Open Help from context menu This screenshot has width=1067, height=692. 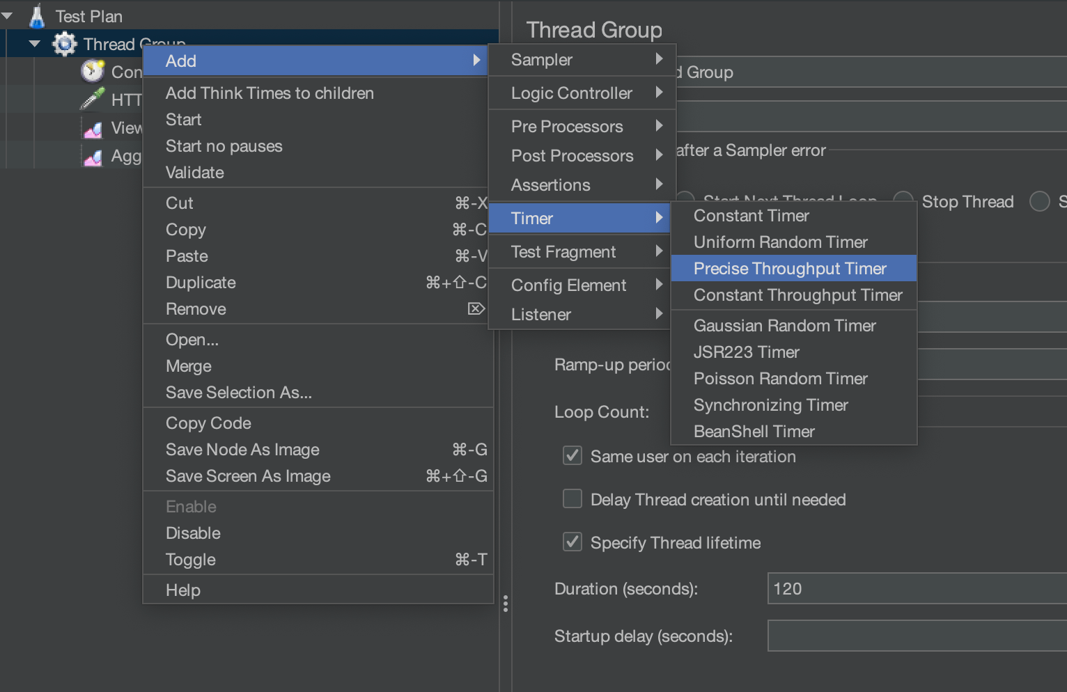[x=318, y=590]
